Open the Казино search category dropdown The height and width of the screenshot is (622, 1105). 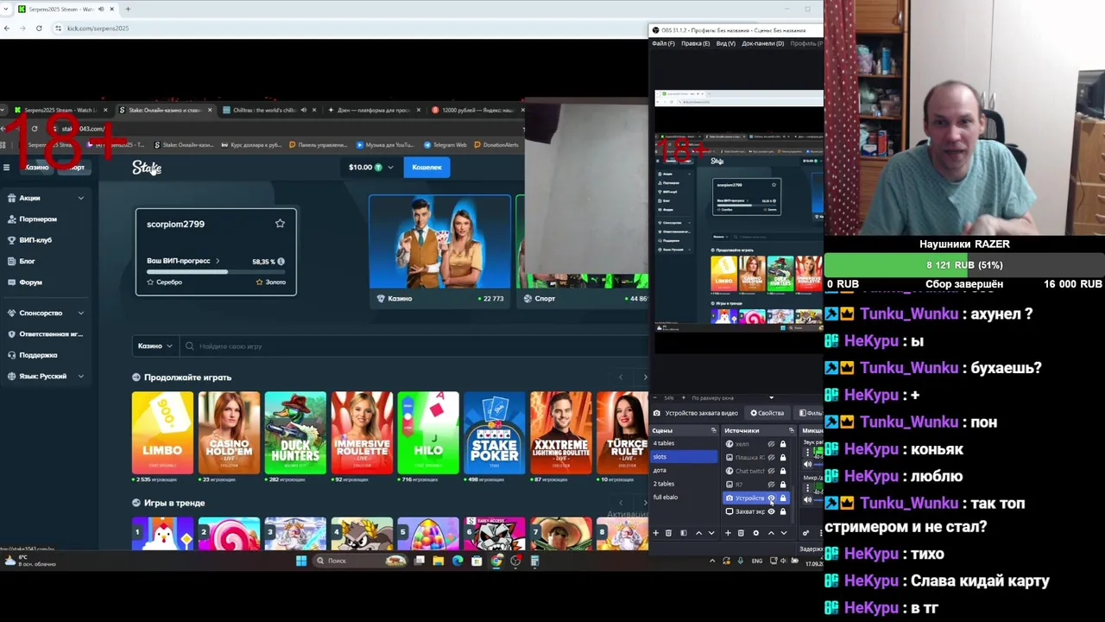point(155,346)
